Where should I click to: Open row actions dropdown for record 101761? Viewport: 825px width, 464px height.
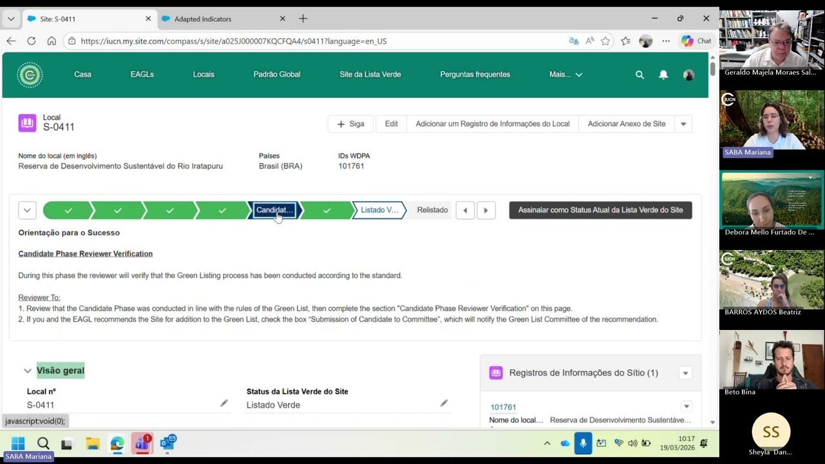(x=686, y=407)
